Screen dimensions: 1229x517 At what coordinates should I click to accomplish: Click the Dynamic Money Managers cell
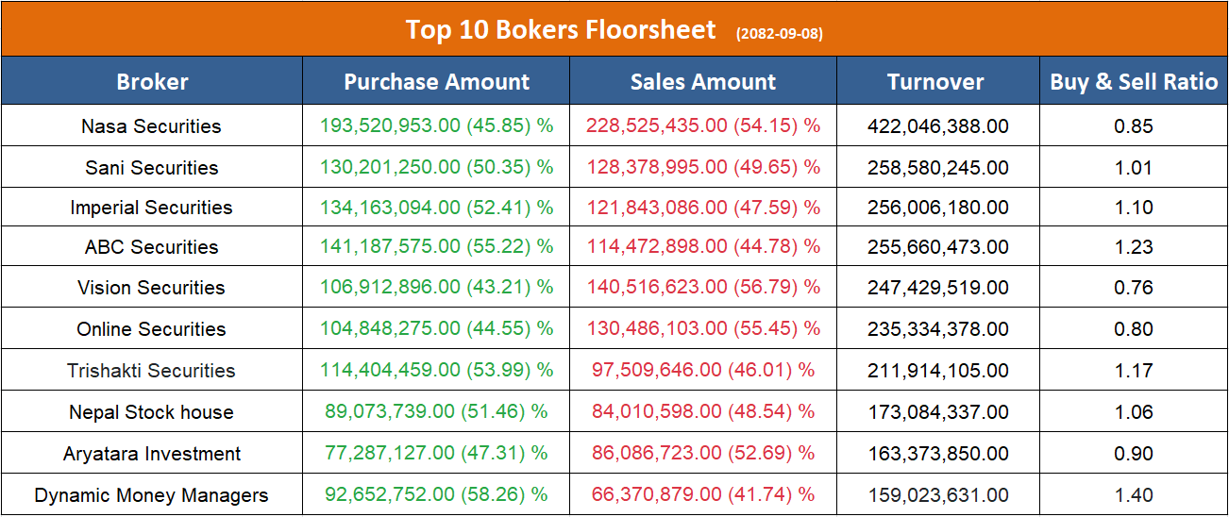151,495
